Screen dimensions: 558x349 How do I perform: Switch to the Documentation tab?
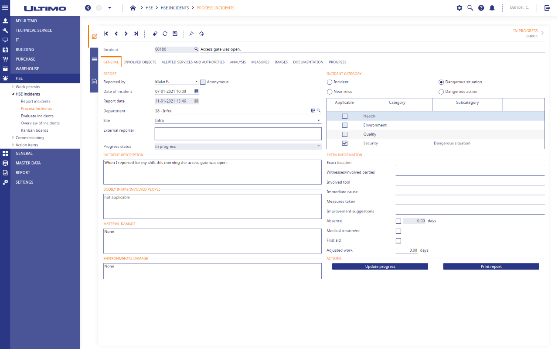[x=308, y=62]
